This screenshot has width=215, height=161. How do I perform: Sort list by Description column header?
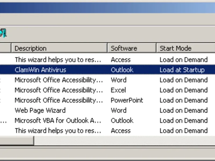click(x=59, y=48)
